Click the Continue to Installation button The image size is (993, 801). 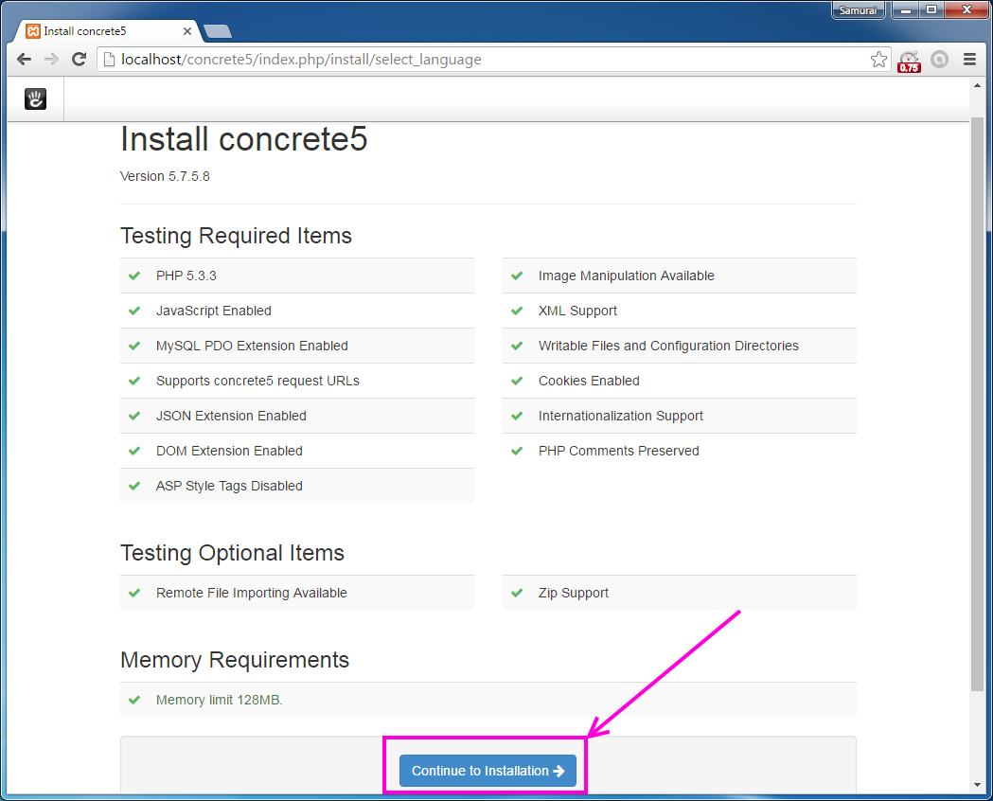(488, 771)
